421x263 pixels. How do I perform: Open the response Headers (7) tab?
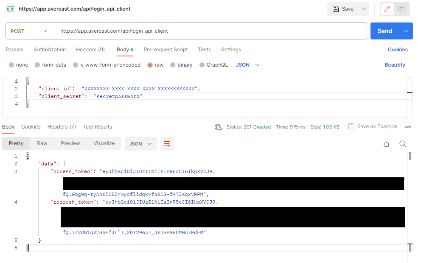click(62, 127)
